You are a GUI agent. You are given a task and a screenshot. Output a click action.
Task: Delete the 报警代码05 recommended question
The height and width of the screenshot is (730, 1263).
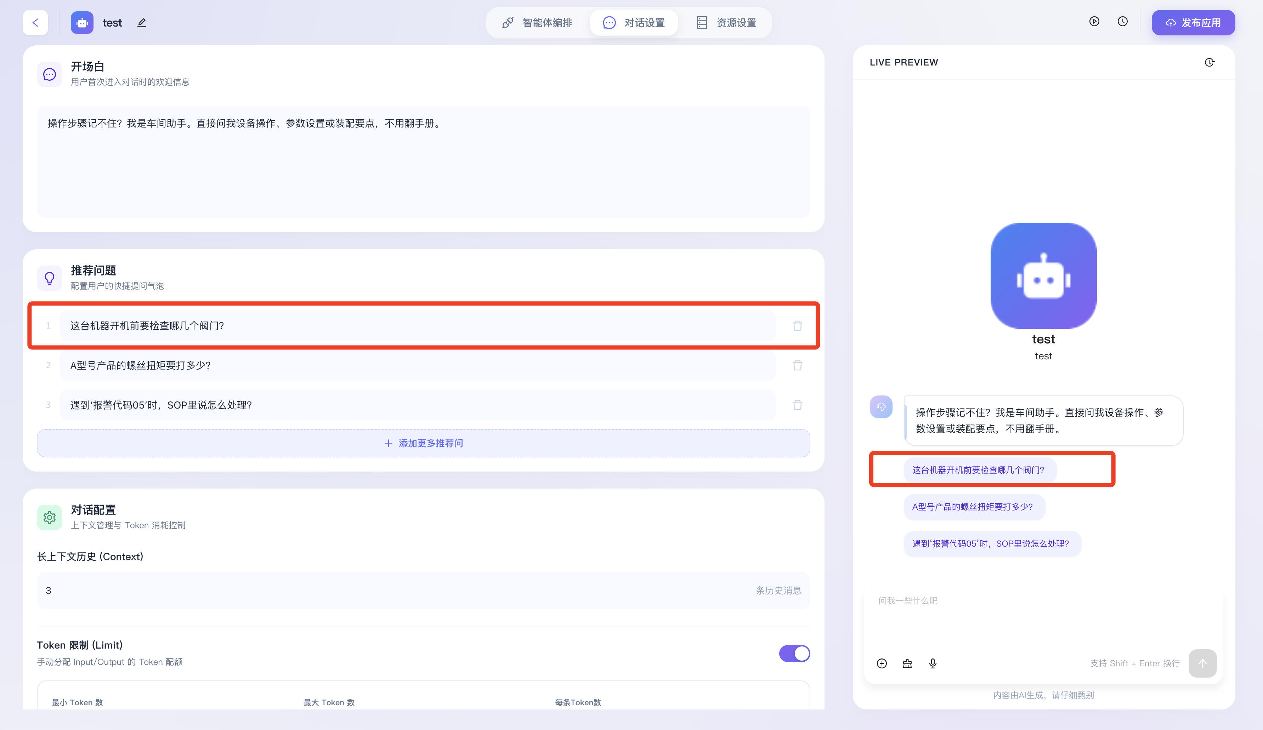(797, 405)
